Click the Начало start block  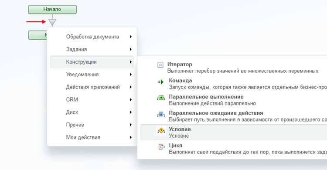coord(52,10)
